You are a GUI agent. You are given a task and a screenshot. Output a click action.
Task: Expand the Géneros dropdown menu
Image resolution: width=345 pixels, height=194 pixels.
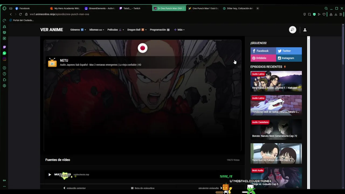click(78, 30)
